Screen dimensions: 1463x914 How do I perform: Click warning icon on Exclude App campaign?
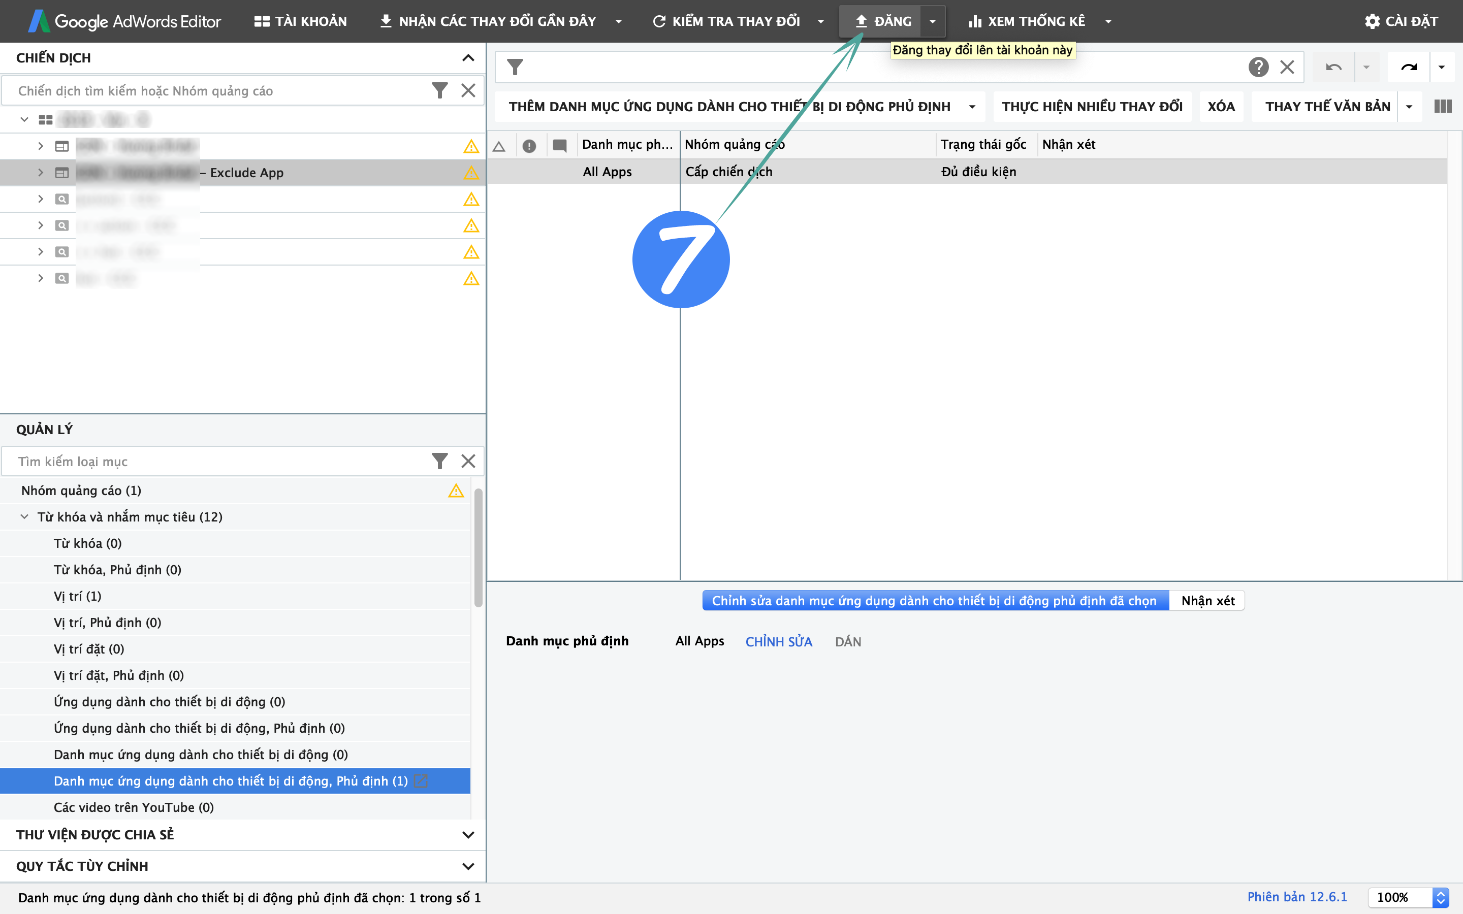tap(471, 173)
